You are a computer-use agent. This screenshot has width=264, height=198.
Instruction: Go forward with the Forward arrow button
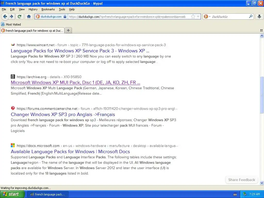[x=11, y=16]
